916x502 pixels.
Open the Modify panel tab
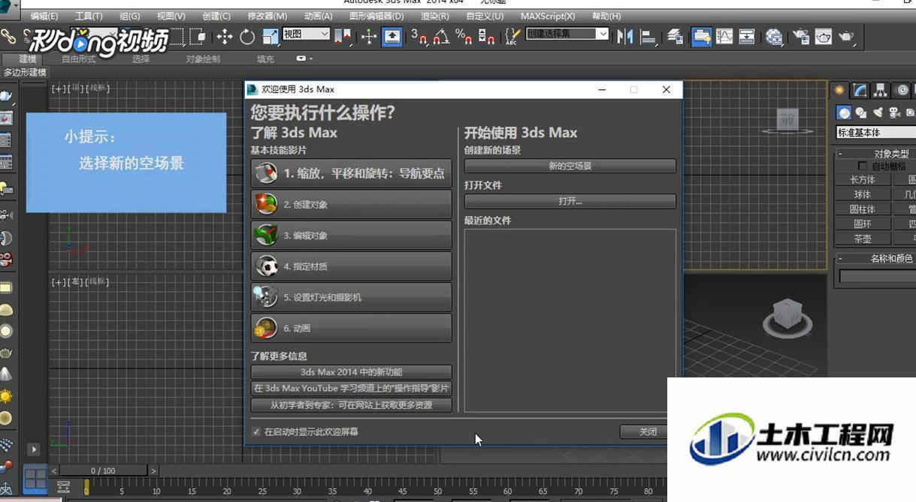point(860,90)
